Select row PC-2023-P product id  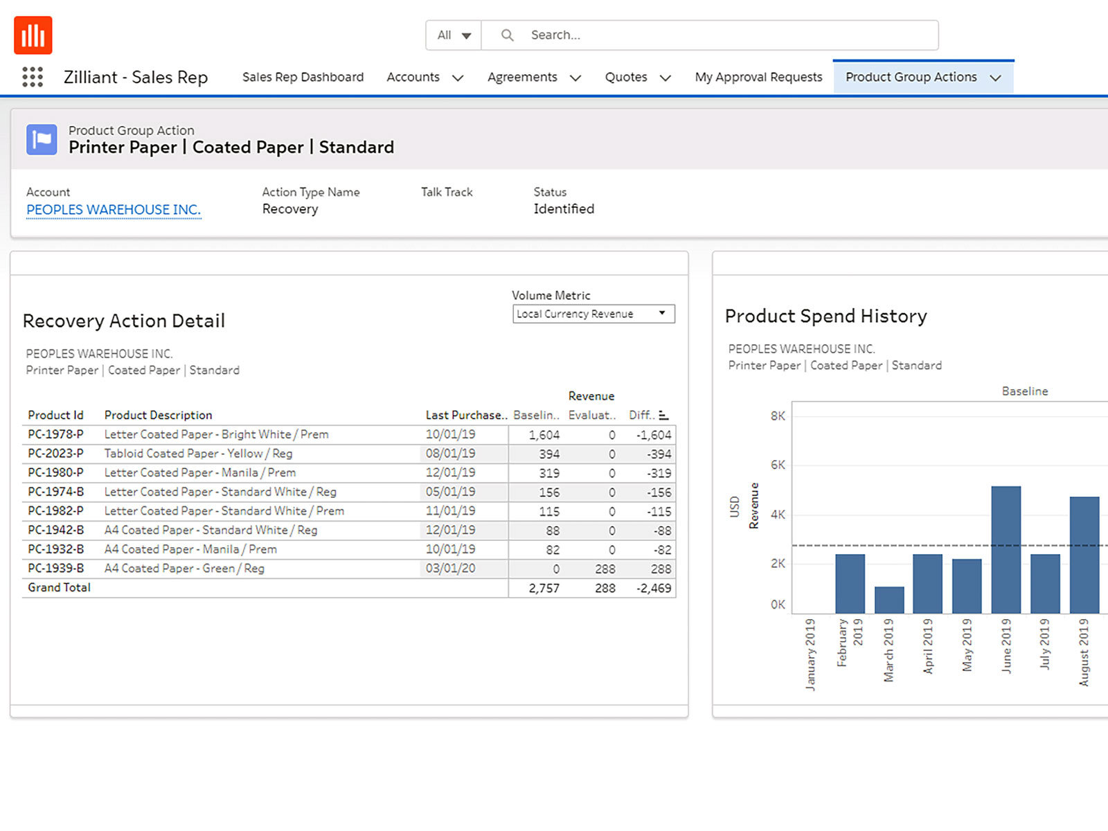point(55,454)
